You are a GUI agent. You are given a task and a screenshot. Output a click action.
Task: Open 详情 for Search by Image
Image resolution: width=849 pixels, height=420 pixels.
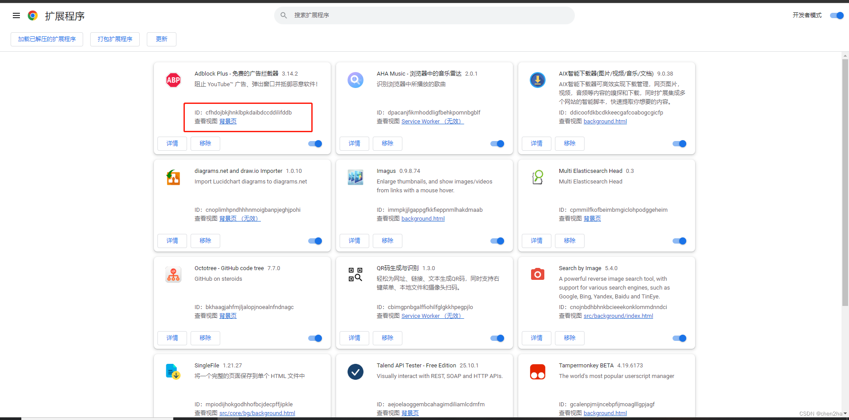point(536,338)
